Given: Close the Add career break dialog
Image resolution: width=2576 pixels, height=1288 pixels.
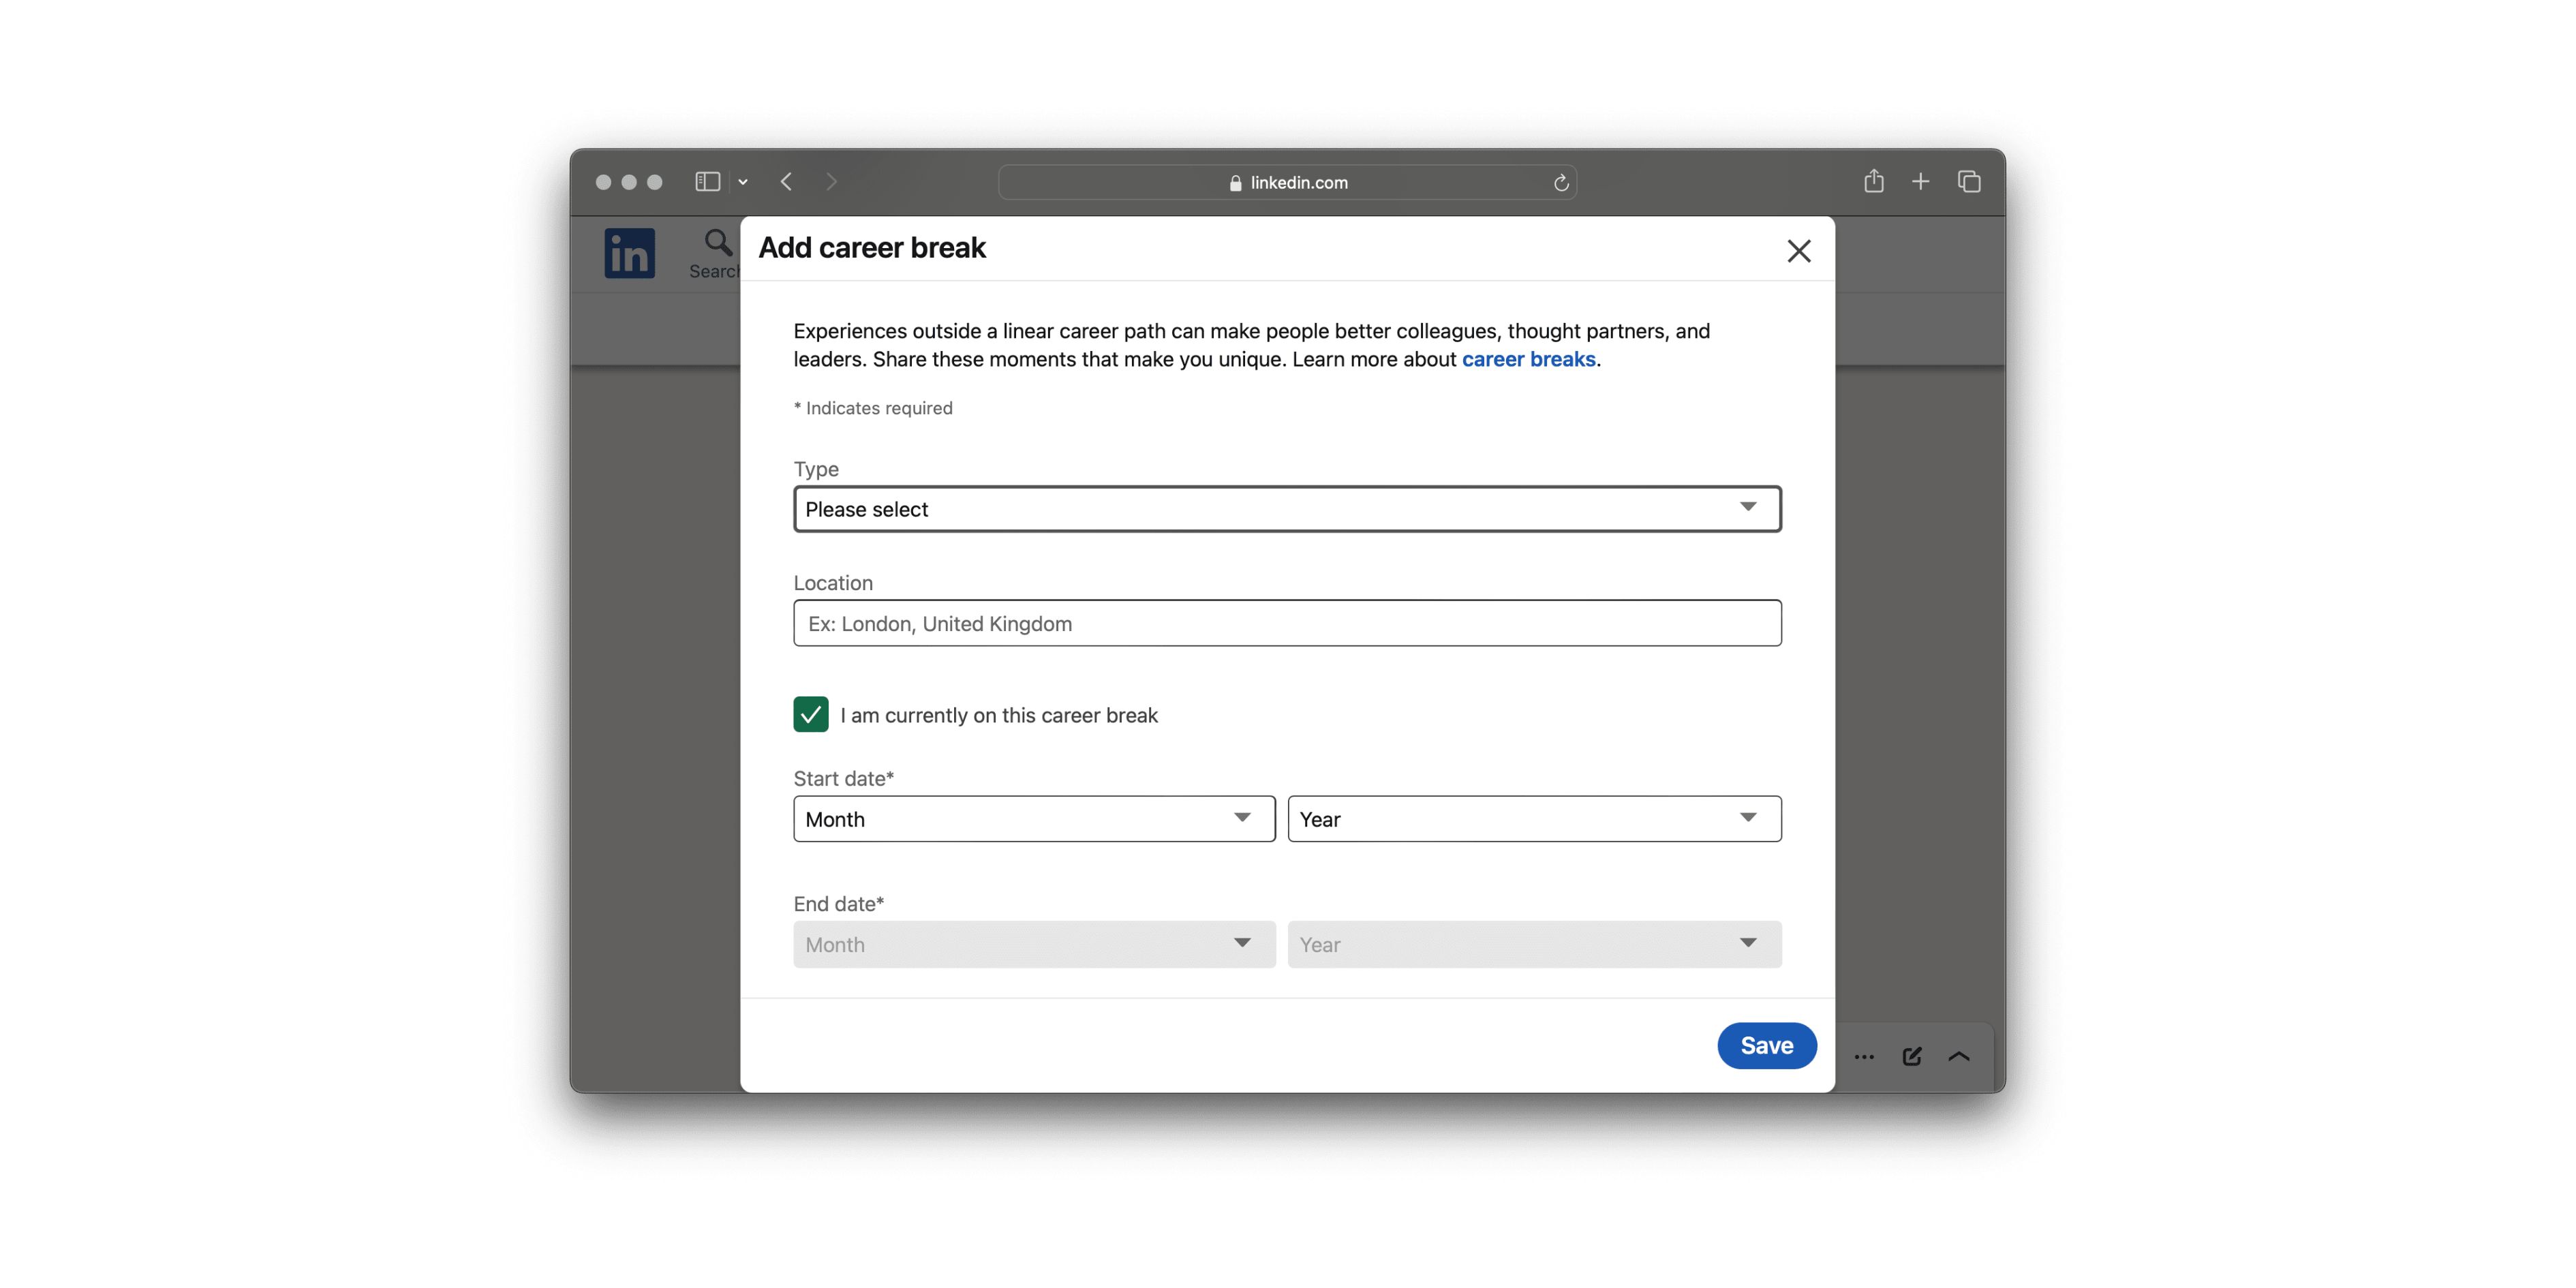Looking at the screenshot, I should 1798,251.
